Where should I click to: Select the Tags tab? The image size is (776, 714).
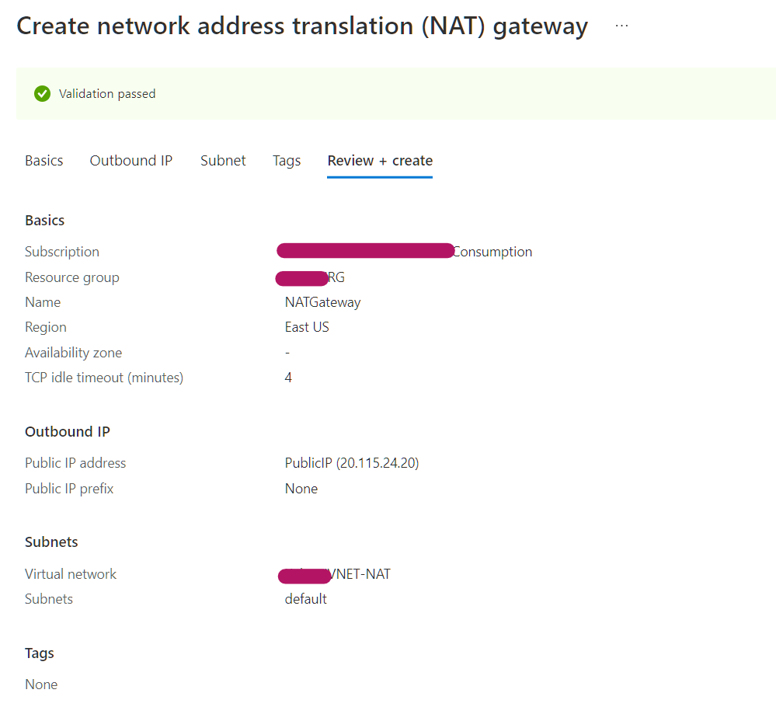(287, 161)
